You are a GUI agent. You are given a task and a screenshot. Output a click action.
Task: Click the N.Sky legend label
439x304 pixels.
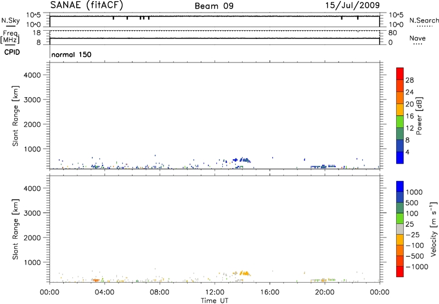(x=10, y=20)
